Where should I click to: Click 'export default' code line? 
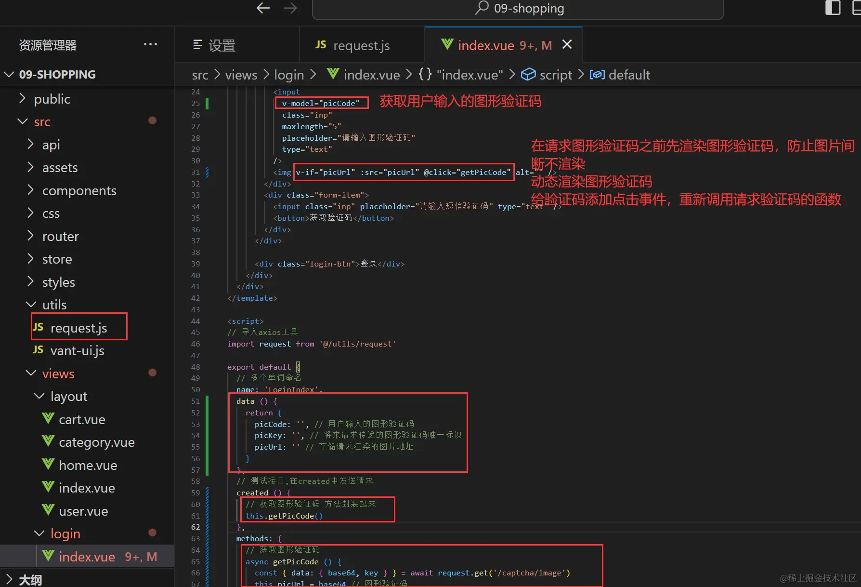[264, 367]
